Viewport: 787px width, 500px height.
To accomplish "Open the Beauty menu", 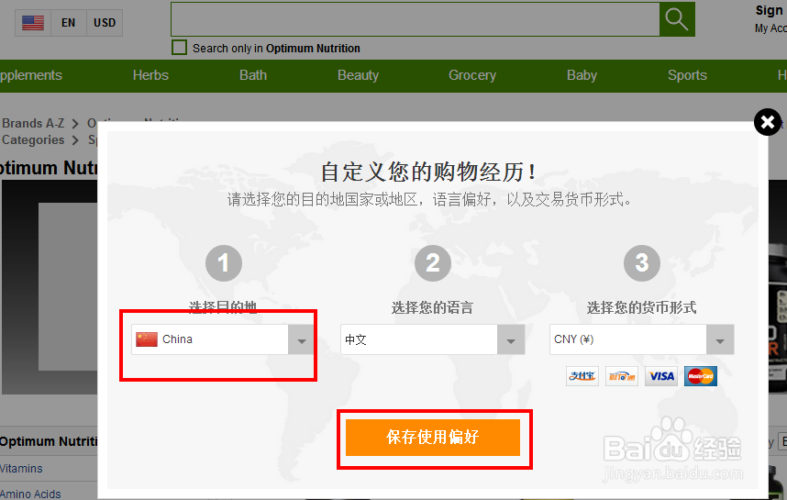I will pyautogui.click(x=358, y=75).
